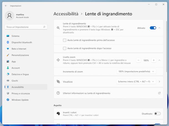
Task: Click the external link icon for Ulteriori informazioni
Action: pos(159,93)
